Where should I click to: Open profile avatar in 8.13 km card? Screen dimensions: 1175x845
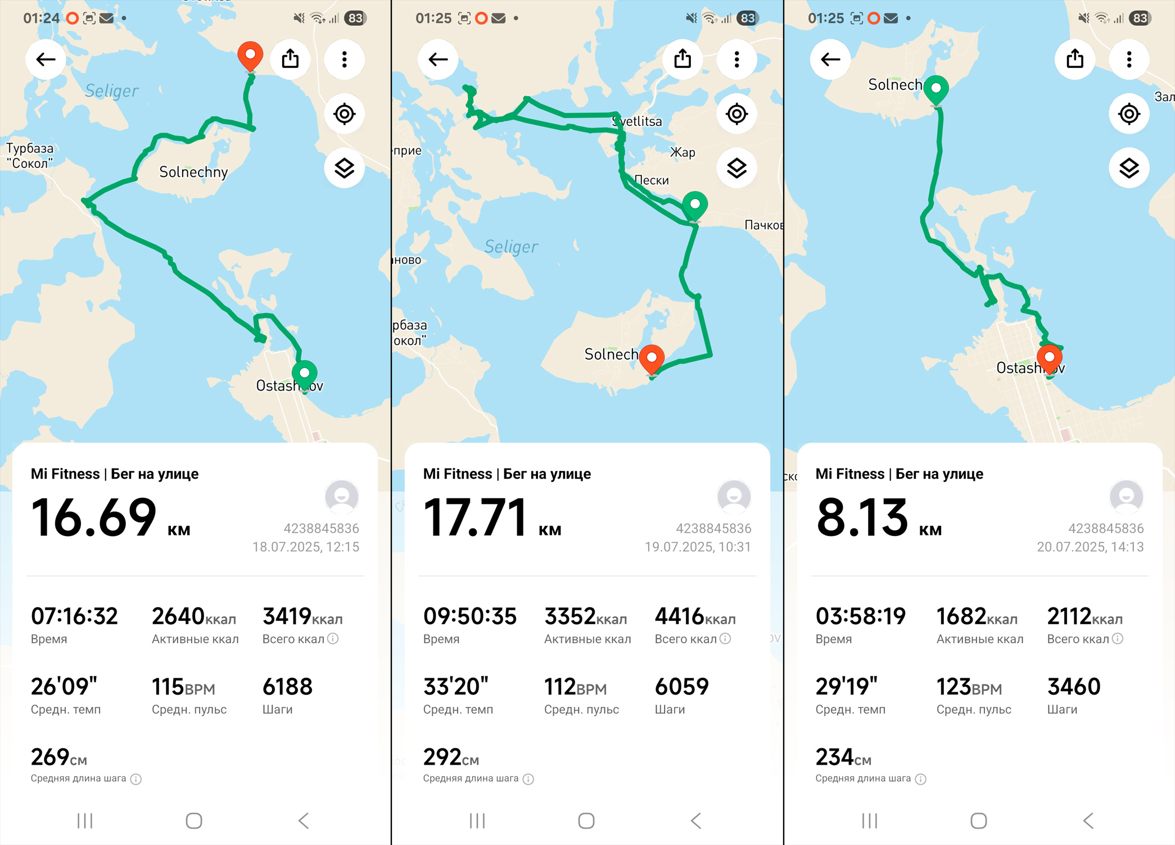coord(1127,497)
